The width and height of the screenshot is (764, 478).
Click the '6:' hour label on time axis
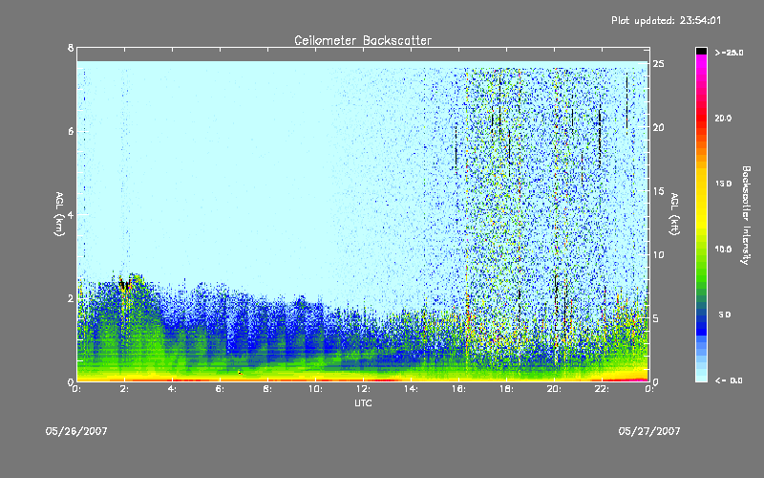tap(220, 389)
